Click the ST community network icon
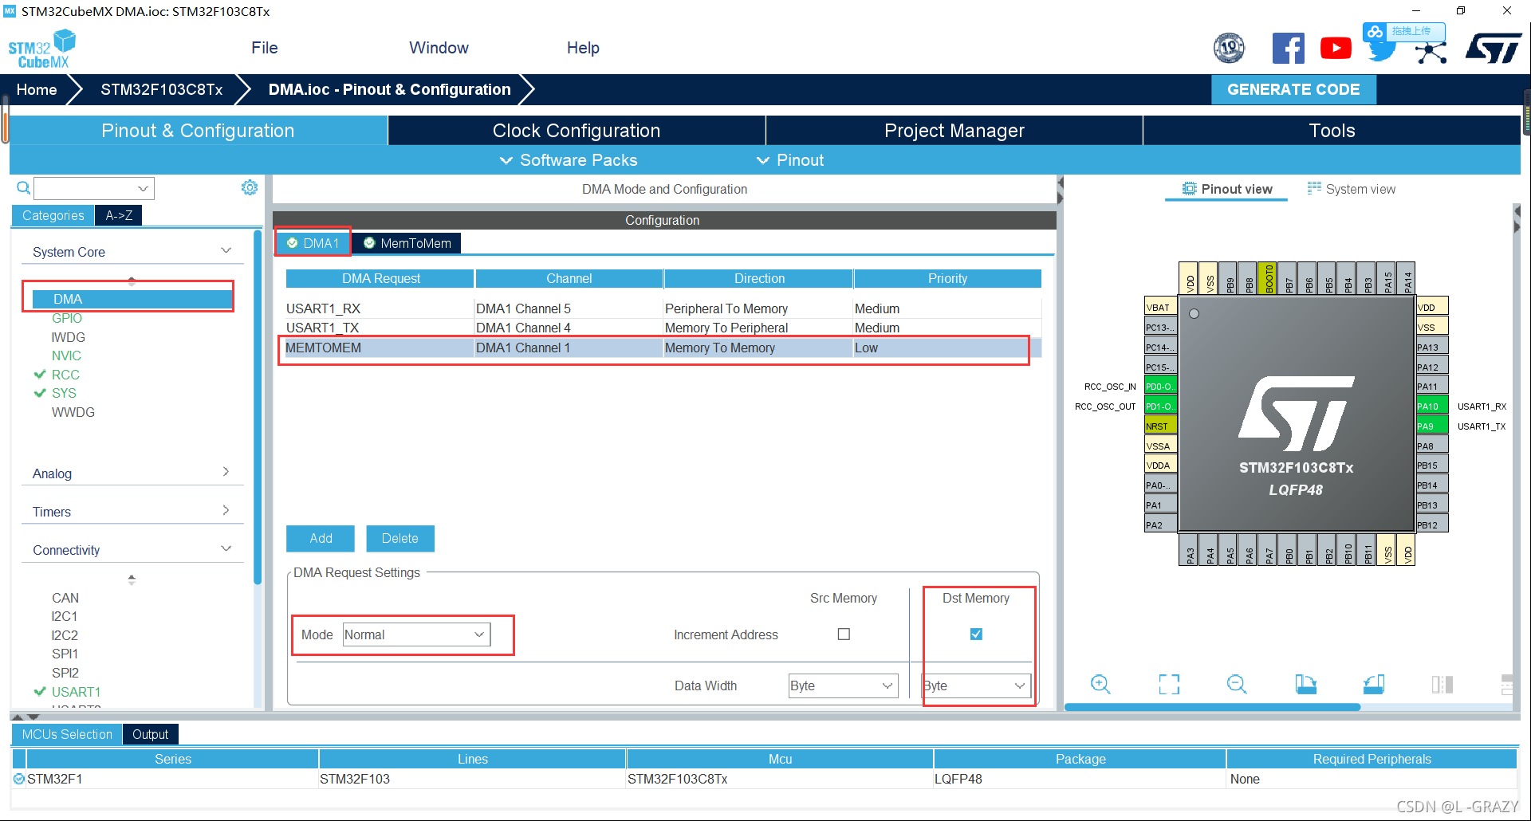Viewport: 1531px width, 821px height. click(x=1431, y=53)
